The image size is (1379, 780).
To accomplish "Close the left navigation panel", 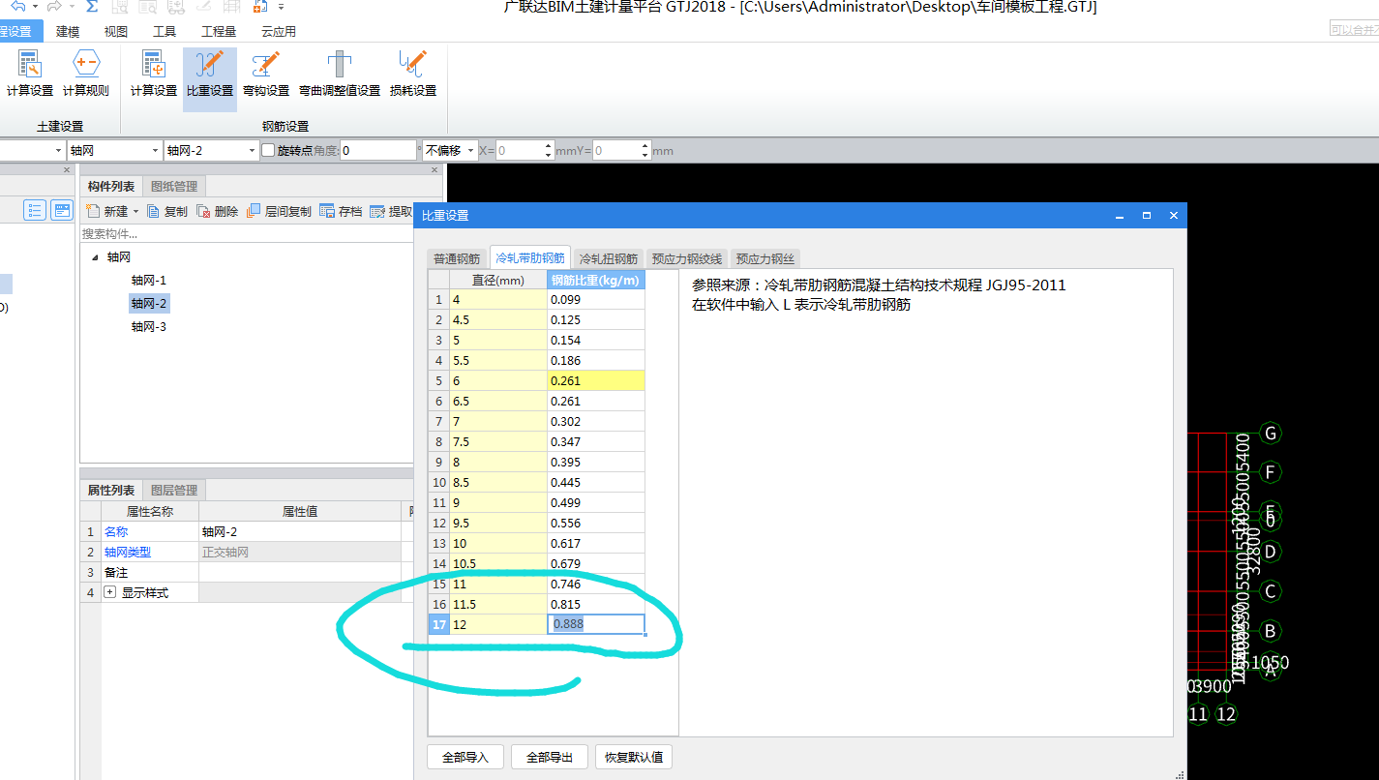I will (67, 170).
